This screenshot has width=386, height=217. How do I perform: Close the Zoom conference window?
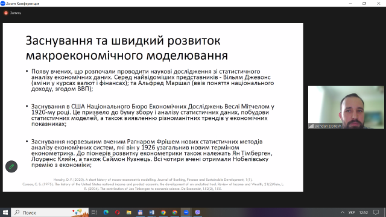point(379,4)
